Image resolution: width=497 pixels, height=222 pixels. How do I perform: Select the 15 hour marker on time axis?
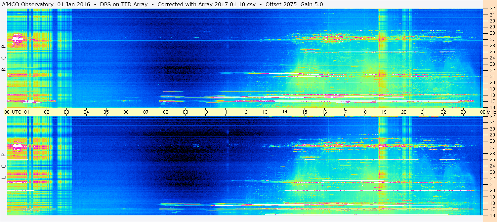[305, 112]
